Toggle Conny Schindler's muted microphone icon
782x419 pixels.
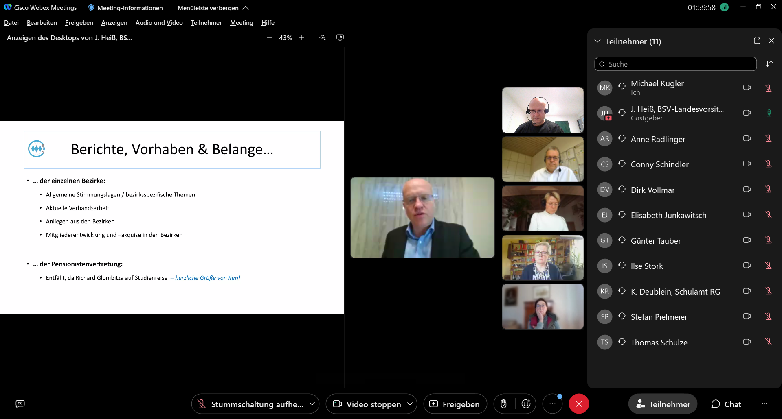[x=769, y=164]
